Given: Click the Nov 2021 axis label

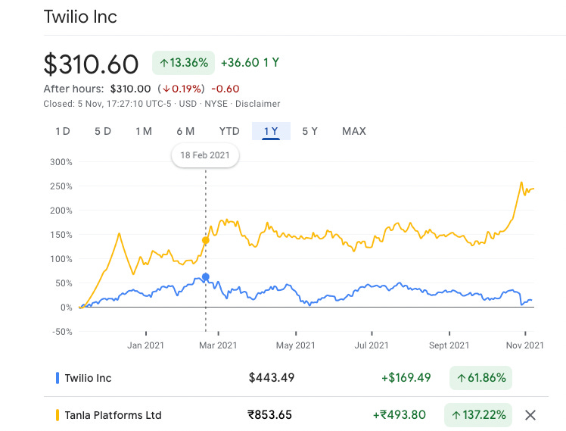Looking at the screenshot, I should 525,345.
